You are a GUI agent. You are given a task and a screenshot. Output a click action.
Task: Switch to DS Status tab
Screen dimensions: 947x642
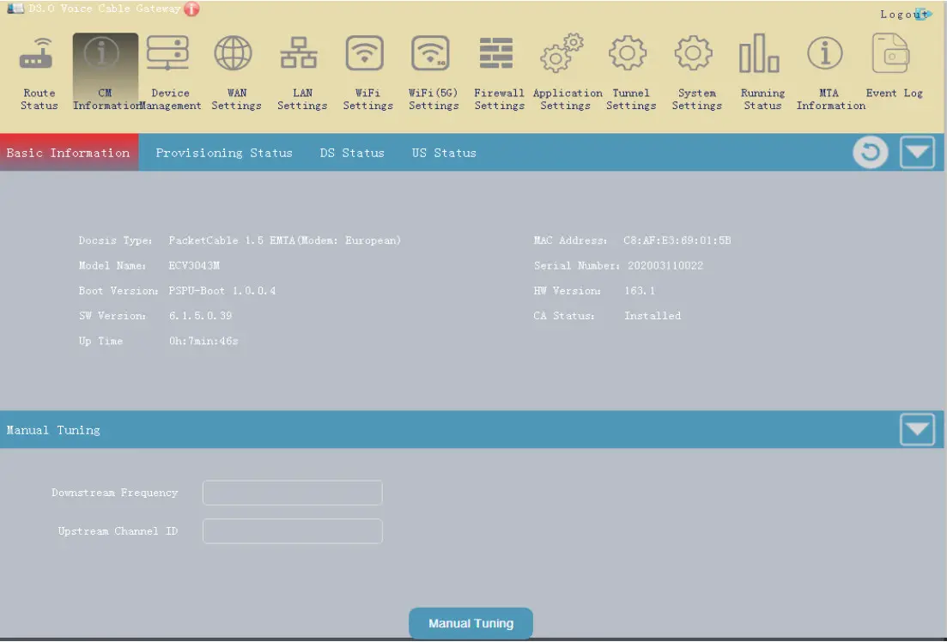352,153
